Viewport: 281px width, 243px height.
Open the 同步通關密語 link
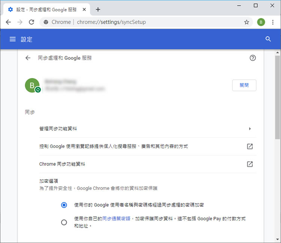116,219
